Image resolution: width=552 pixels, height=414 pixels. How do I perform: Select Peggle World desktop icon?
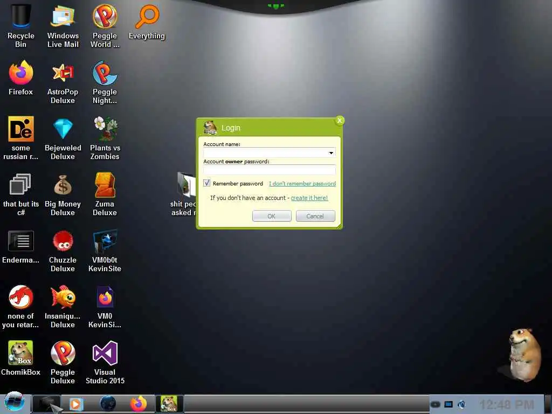pyautogui.click(x=105, y=26)
